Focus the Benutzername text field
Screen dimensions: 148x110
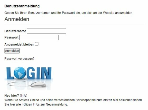(47, 31)
